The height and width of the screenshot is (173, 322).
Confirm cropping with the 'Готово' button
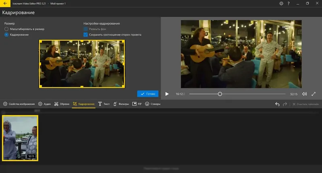(x=148, y=94)
